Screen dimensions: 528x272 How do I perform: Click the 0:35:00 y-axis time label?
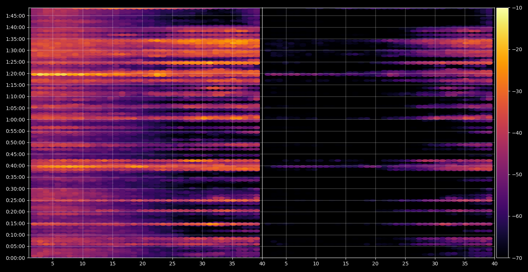pyautogui.click(x=16, y=177)
